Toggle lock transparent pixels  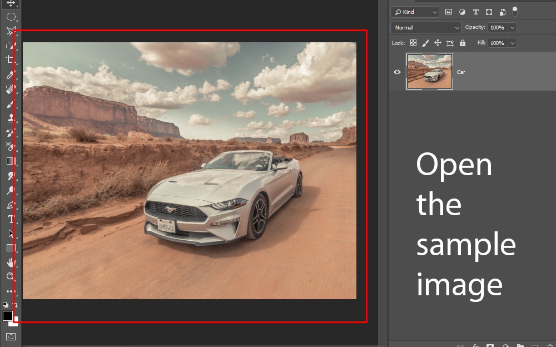[x=413, y=43]
